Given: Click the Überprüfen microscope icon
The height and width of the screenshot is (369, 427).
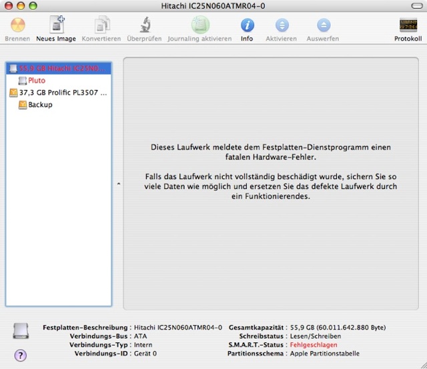Looking at the screenshot, I should click(x=145, y=26).
